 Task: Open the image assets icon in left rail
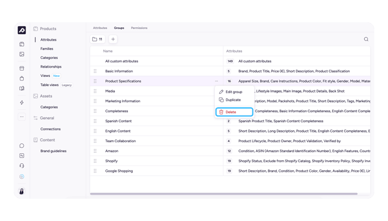point(22,54)
